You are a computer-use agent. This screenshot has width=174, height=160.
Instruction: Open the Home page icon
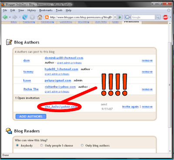coord(40,17)
